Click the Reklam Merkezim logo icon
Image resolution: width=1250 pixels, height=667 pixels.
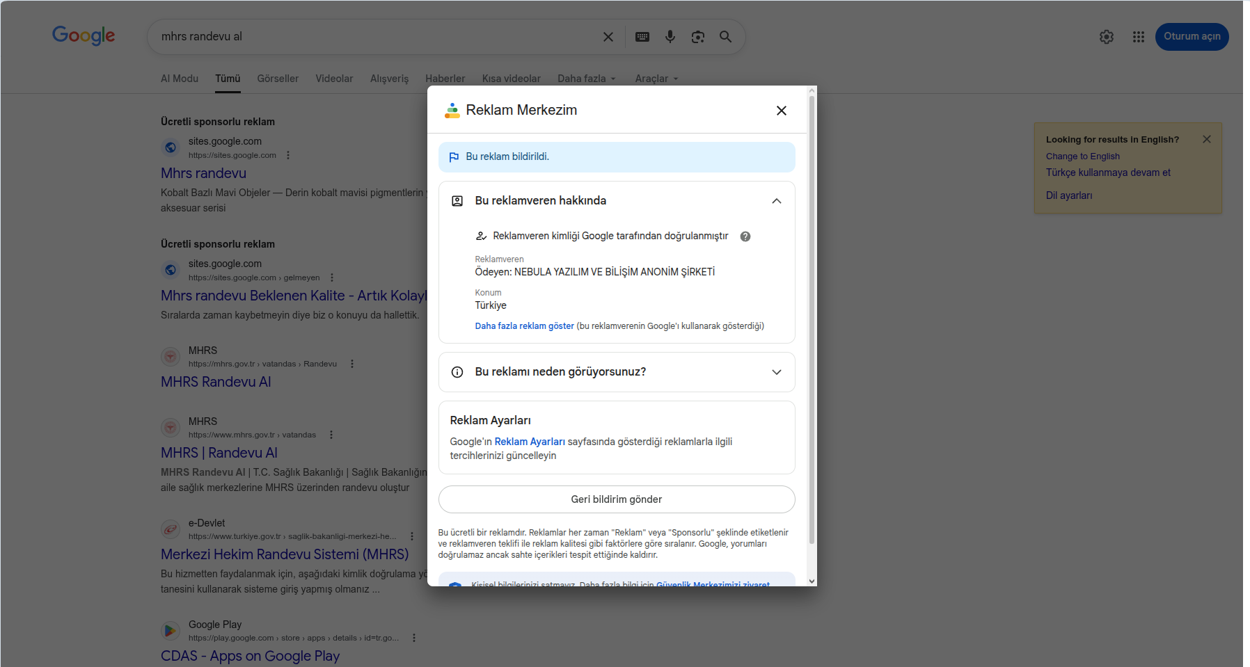tap(452, 111)
